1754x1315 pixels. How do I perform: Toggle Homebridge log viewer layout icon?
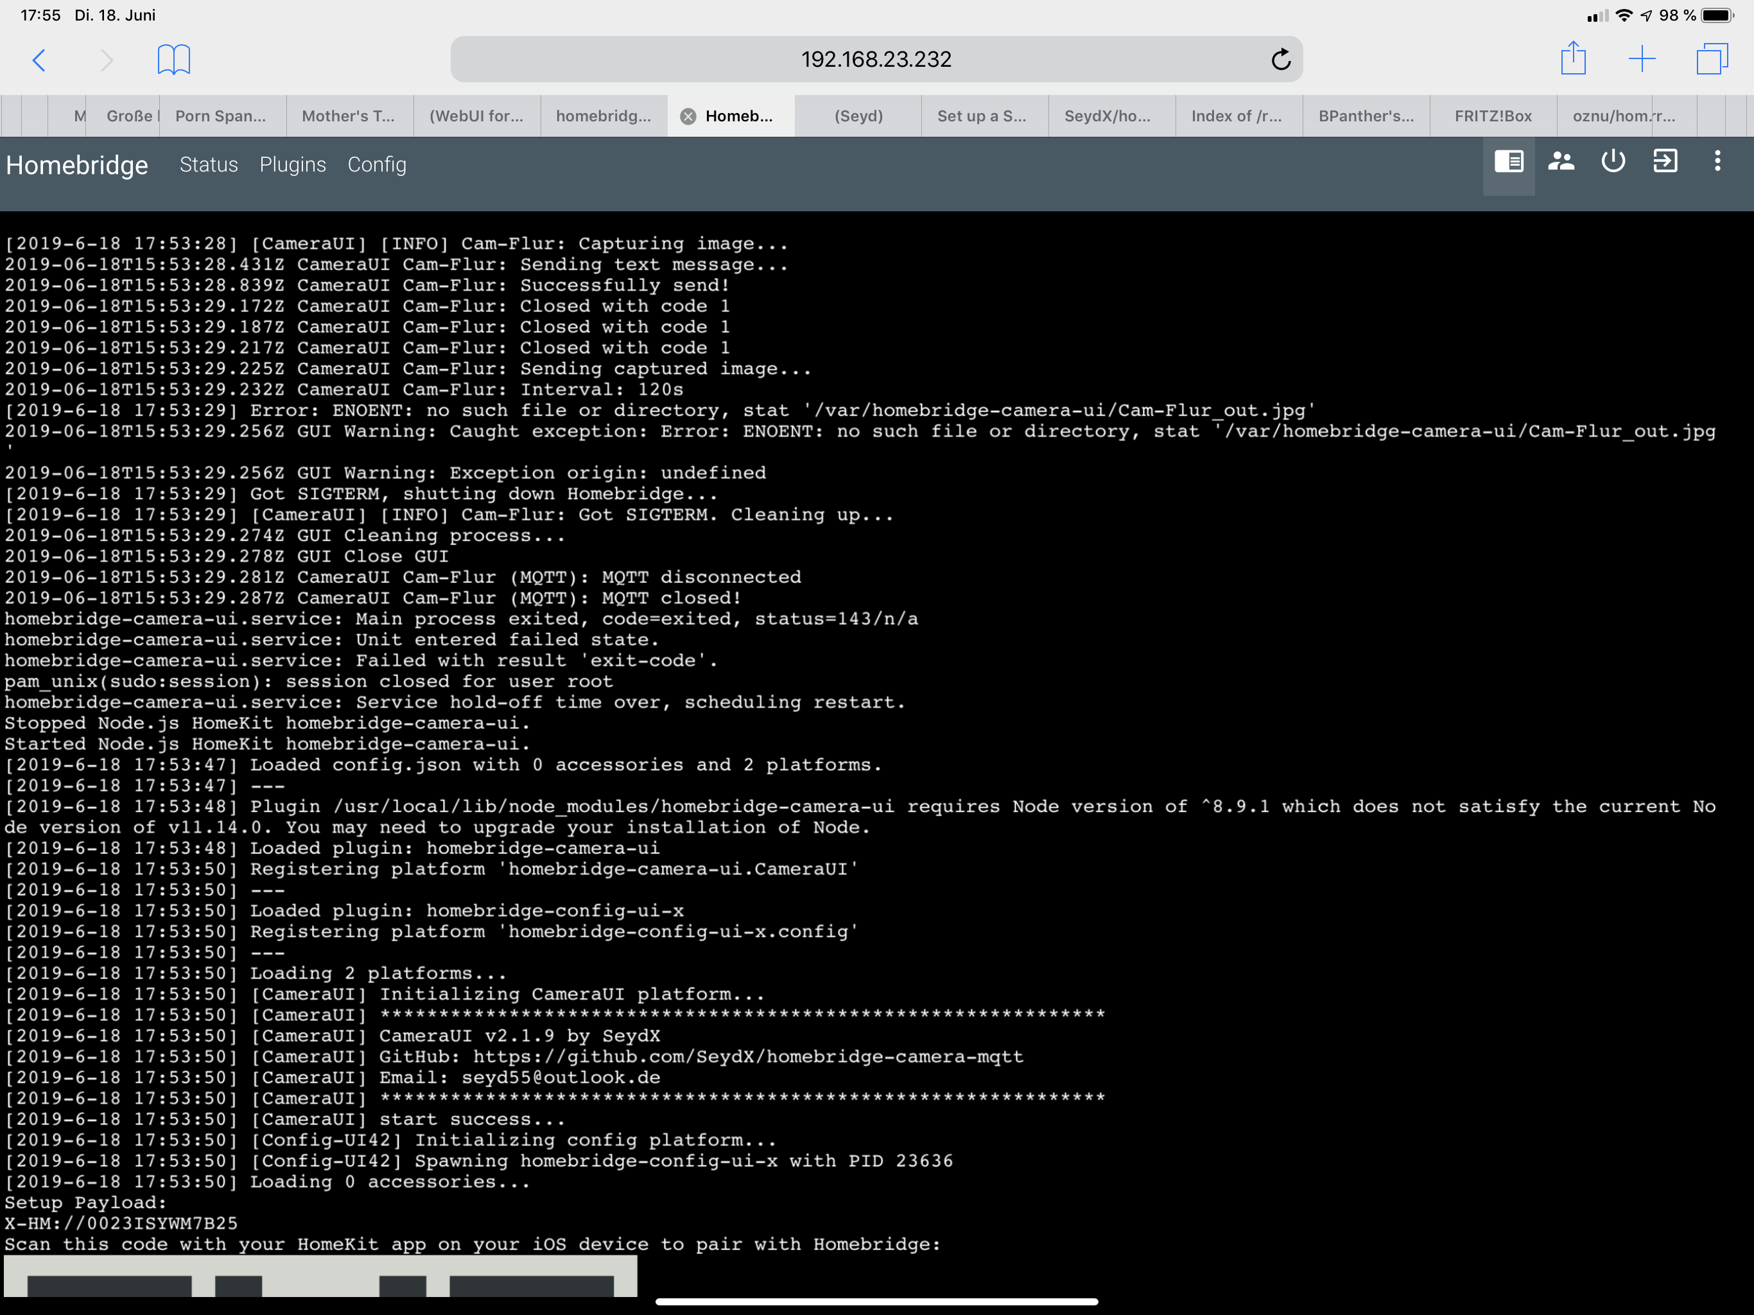click(1508, 162)
